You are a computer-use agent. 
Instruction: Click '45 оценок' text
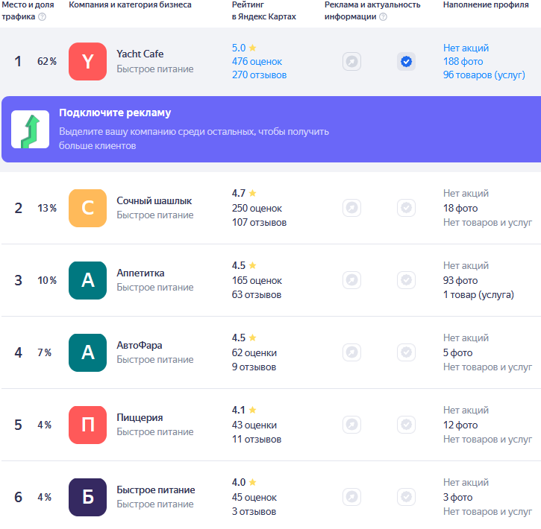(x=254, y=498)
